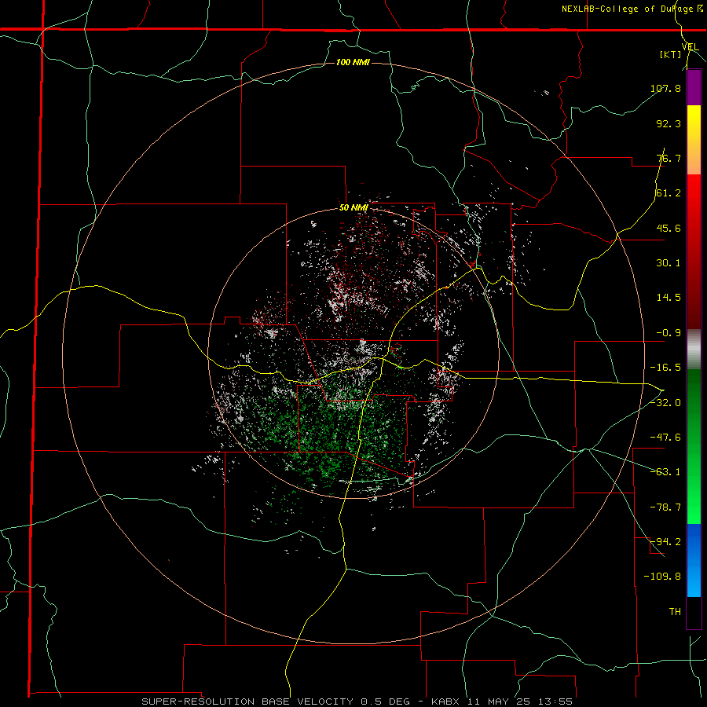707x707 pixels.
Task: Click the Super-Resolution Base Velocity caption text
Action: click(x=357, y=702)
